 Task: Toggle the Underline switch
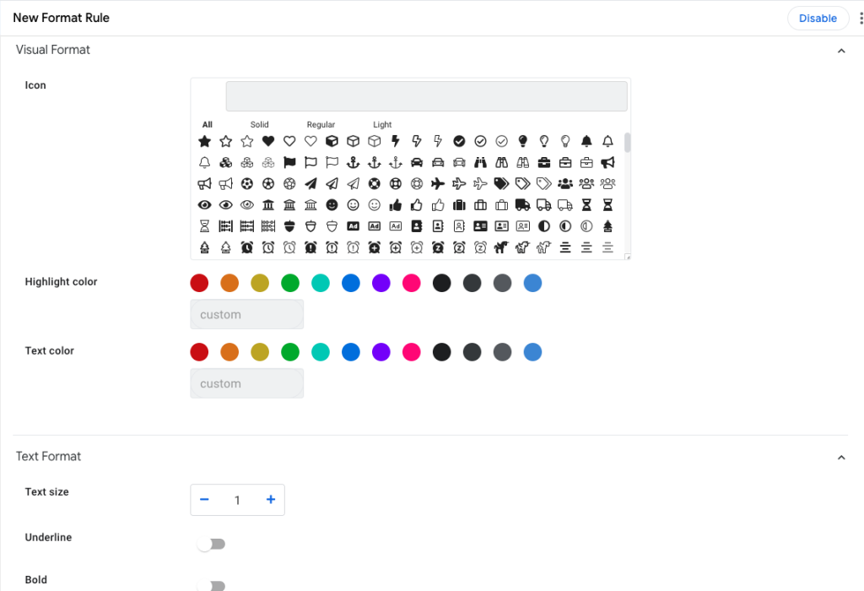[211, 545]
